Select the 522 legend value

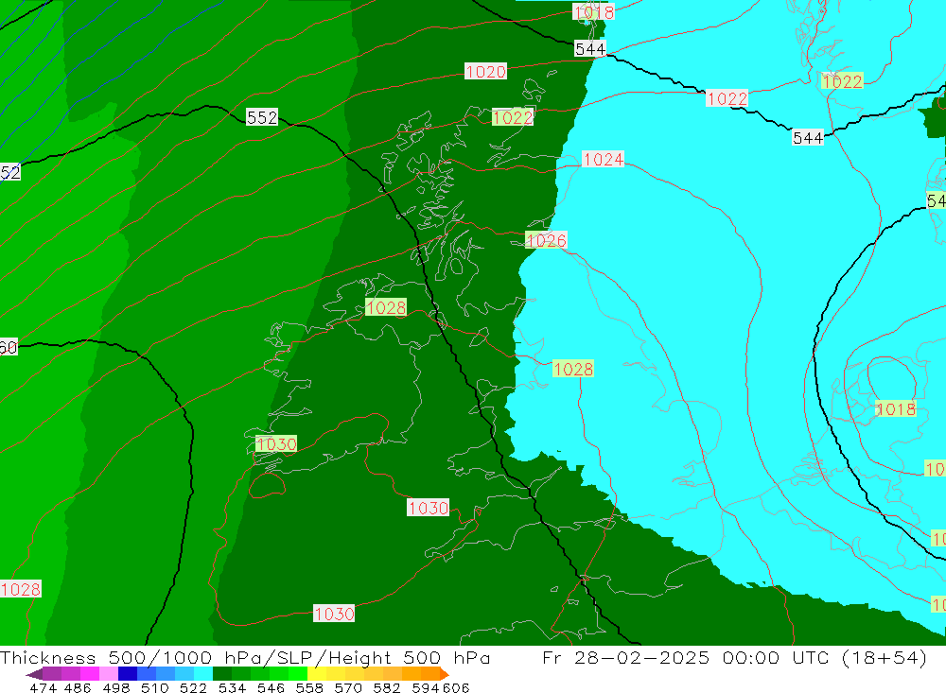pyautogui.click(x=194, y=688)
